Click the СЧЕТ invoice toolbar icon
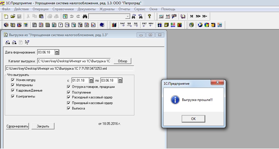The height and width of the screenshot is (149, 279). (x=144, y=25)
